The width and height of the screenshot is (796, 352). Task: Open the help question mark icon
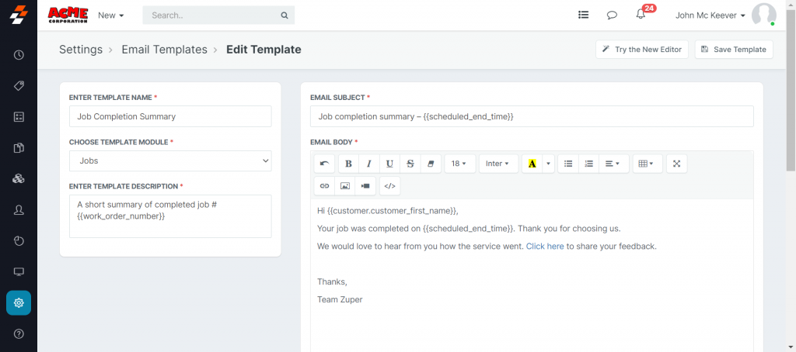click(19, 333)
